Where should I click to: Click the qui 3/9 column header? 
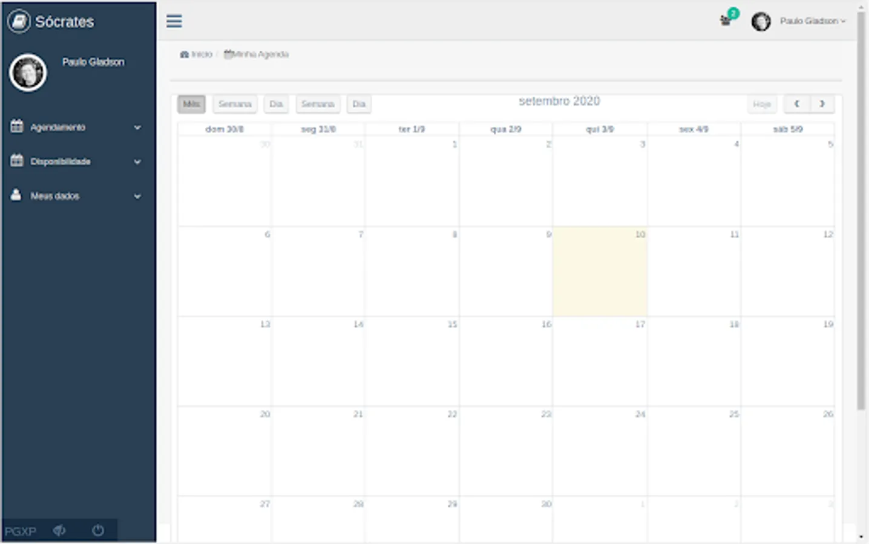(600, 129)
